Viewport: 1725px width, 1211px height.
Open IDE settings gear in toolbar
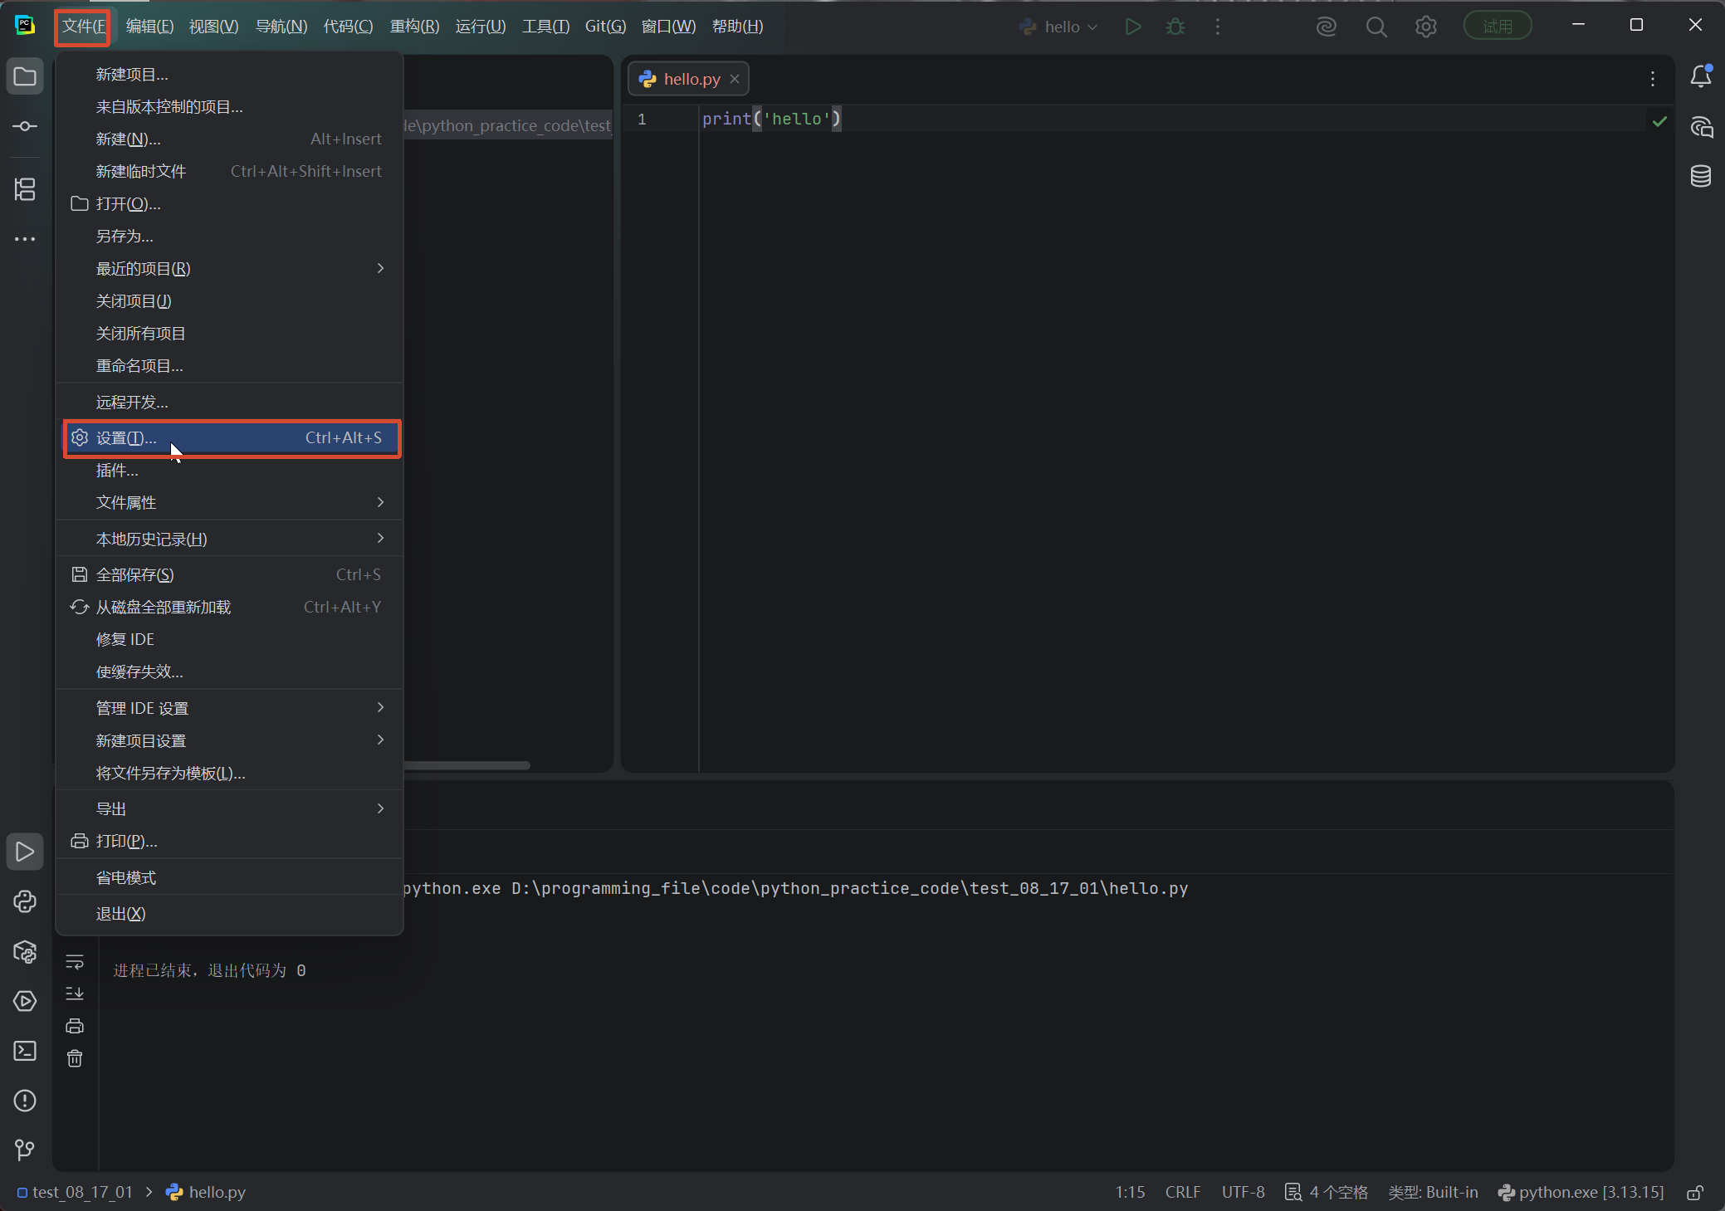coord(1426,27)
